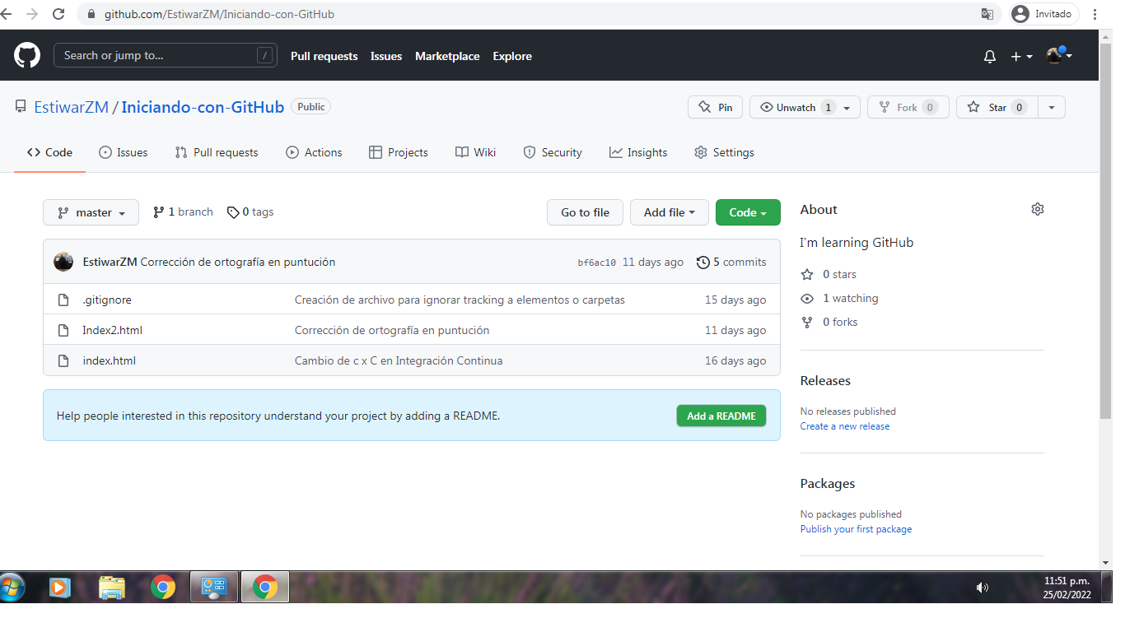The height and width of the screenshot is (632, 1125).
Task: Open Issues in top navigation
Action: click(x=386, y=56)
